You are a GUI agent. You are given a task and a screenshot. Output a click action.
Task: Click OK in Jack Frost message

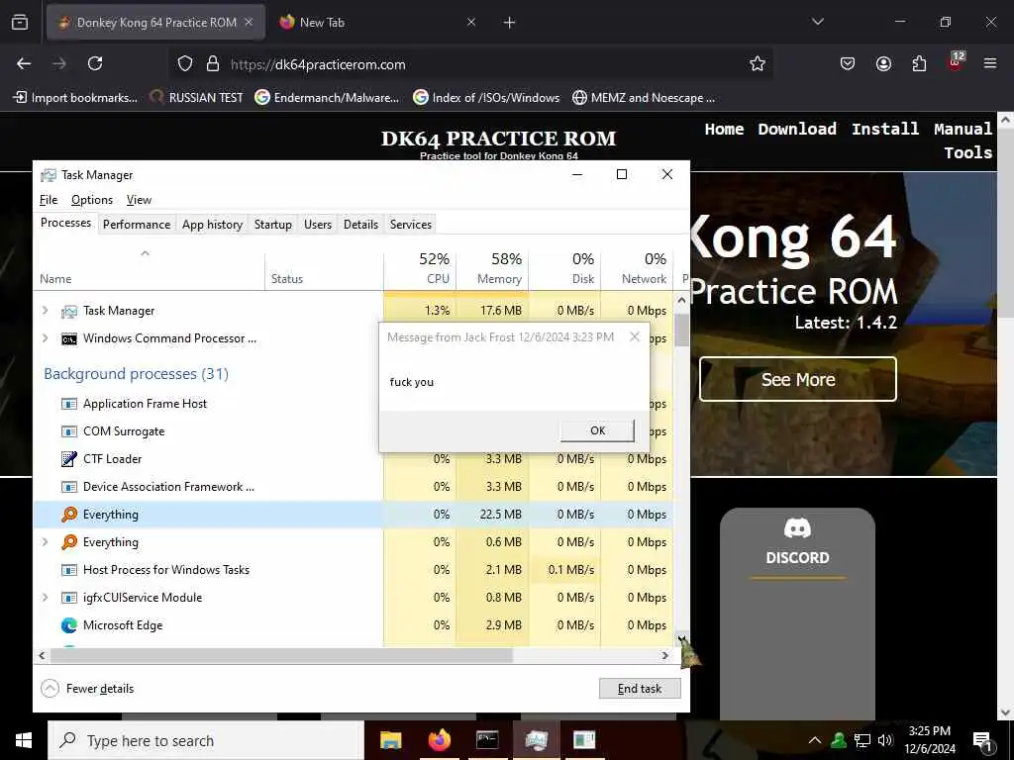tap(597, 430)
